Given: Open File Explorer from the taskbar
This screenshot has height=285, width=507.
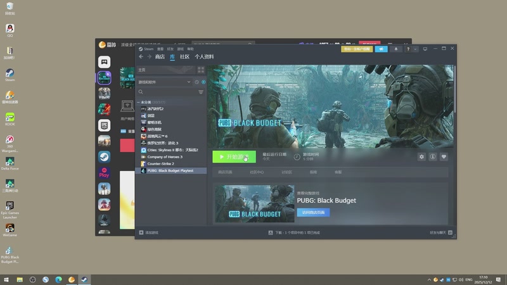Looking at the screenshot, I should tap(20, 280).
